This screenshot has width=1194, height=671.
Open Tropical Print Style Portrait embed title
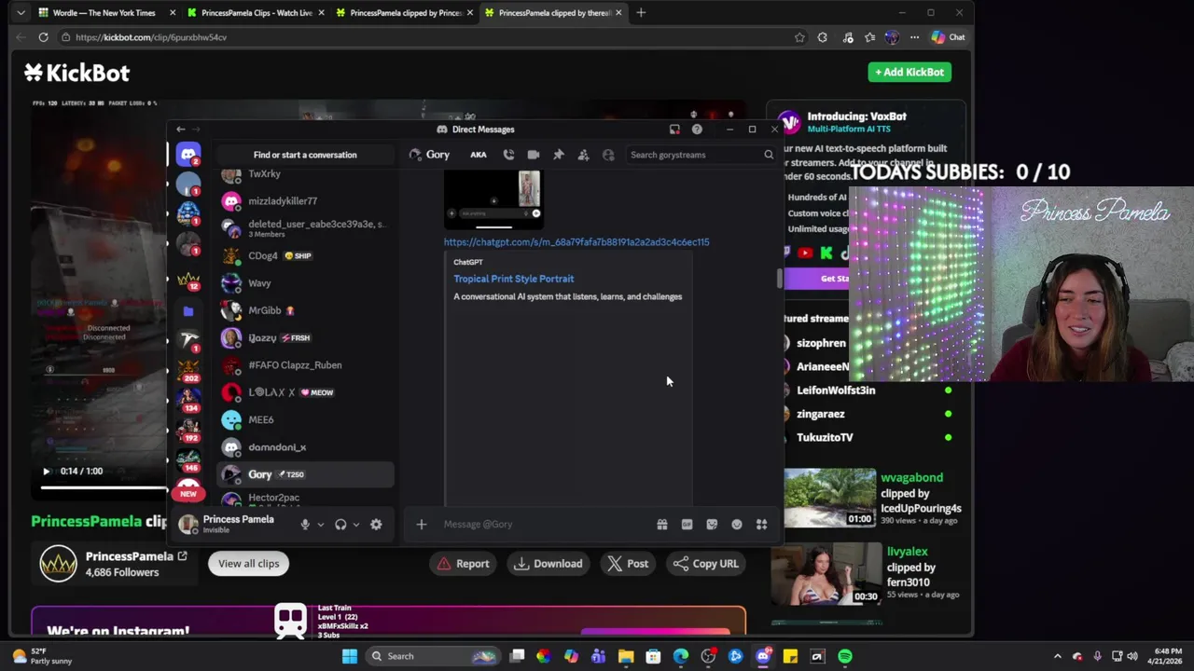(514, 279)
